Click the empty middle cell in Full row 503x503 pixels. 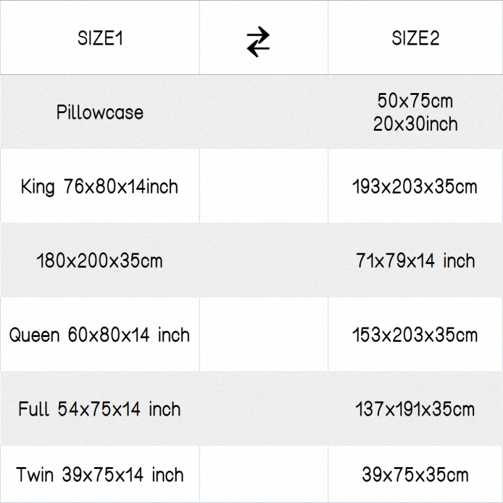click(264, 409)
